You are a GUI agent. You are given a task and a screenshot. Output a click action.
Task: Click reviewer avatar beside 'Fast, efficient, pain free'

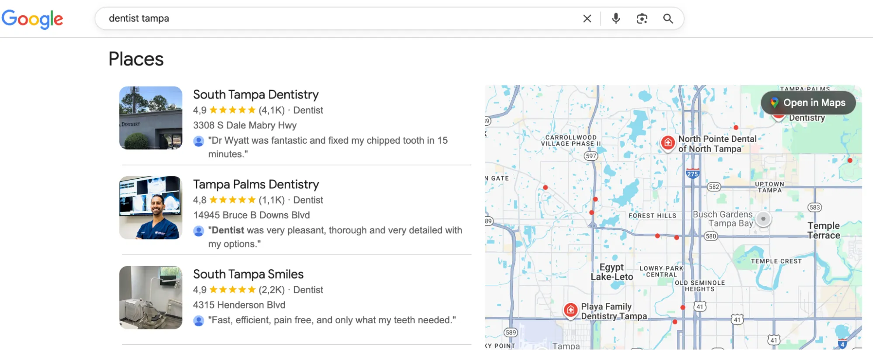pos(198,320)
